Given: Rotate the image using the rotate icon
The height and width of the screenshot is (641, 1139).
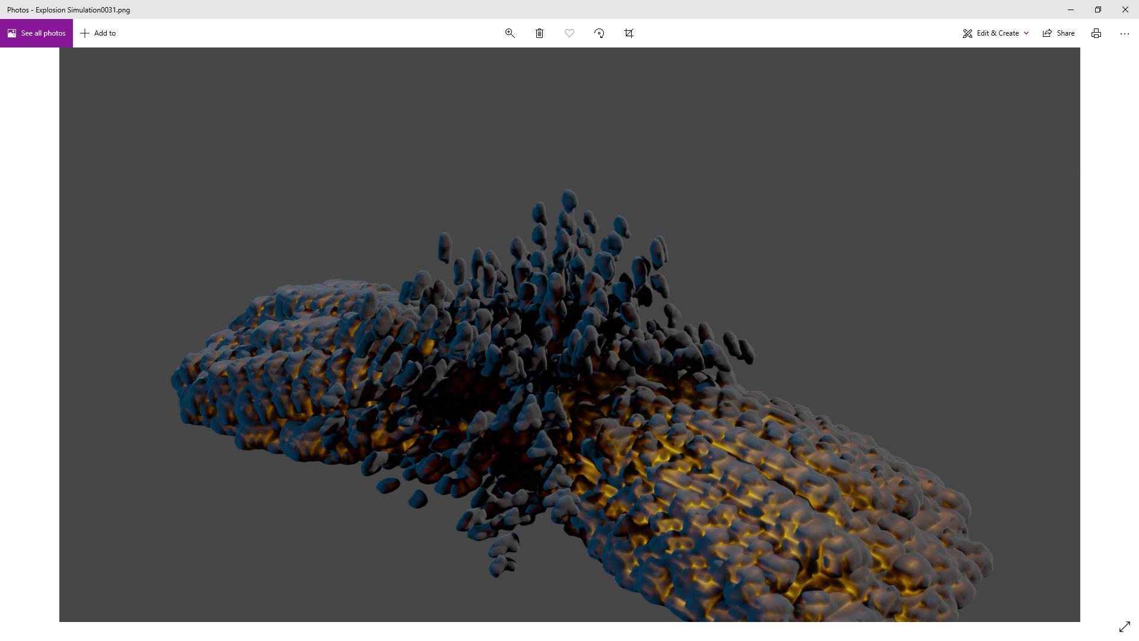Looking at the screenshot, I should 599,33.
